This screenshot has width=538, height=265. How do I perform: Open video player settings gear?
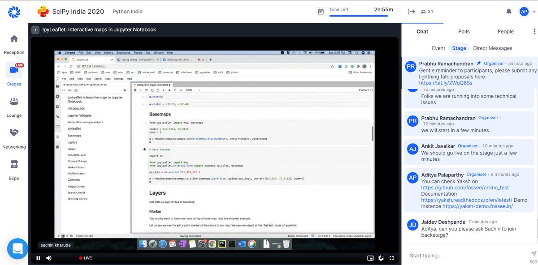381,258
